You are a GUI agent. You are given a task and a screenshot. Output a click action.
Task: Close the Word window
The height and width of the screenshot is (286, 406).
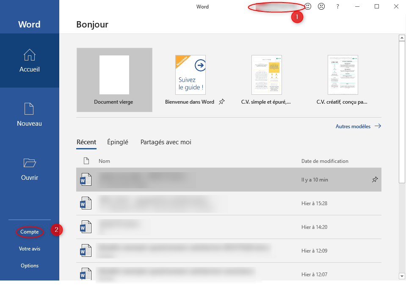tap(396, 6)
